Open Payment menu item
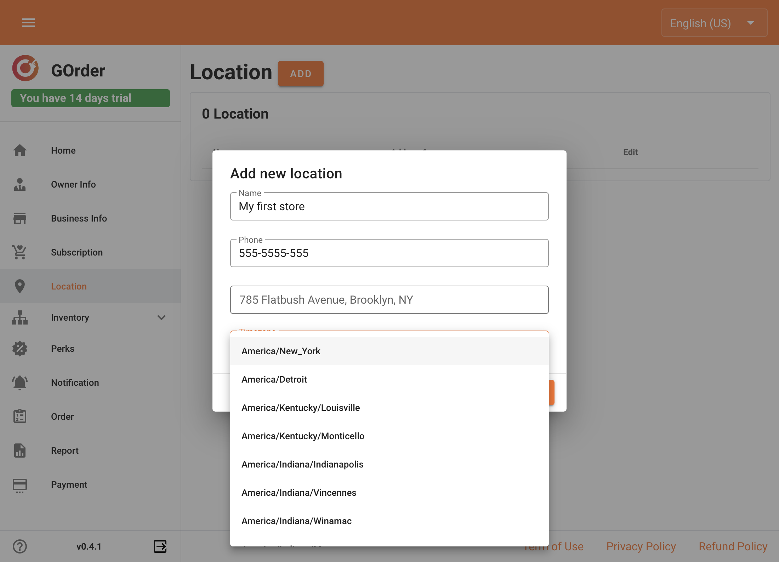Image resolution: width=779 pixels, height=562 pixels. point(91,484)
